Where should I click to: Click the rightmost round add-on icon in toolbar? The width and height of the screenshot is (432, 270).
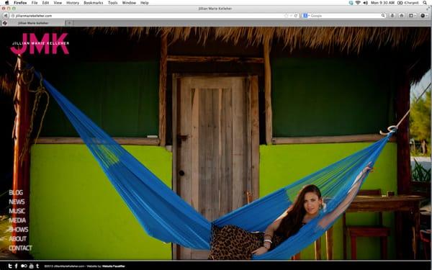tap(424, 16)
